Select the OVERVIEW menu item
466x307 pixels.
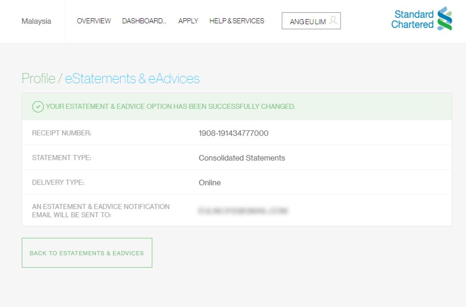pos(94,21)
